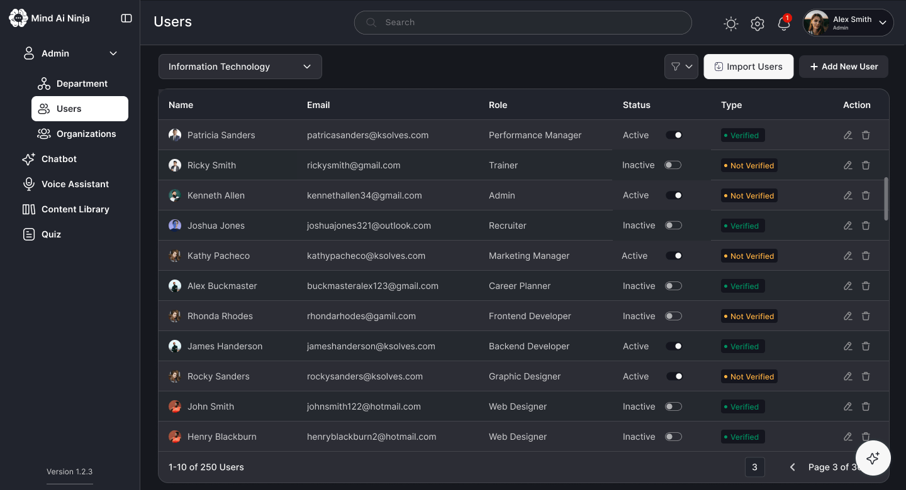This screenshot has width=906, height=490.
Task: Edit Kathy Pacheco user
Action: coord(848,256)
